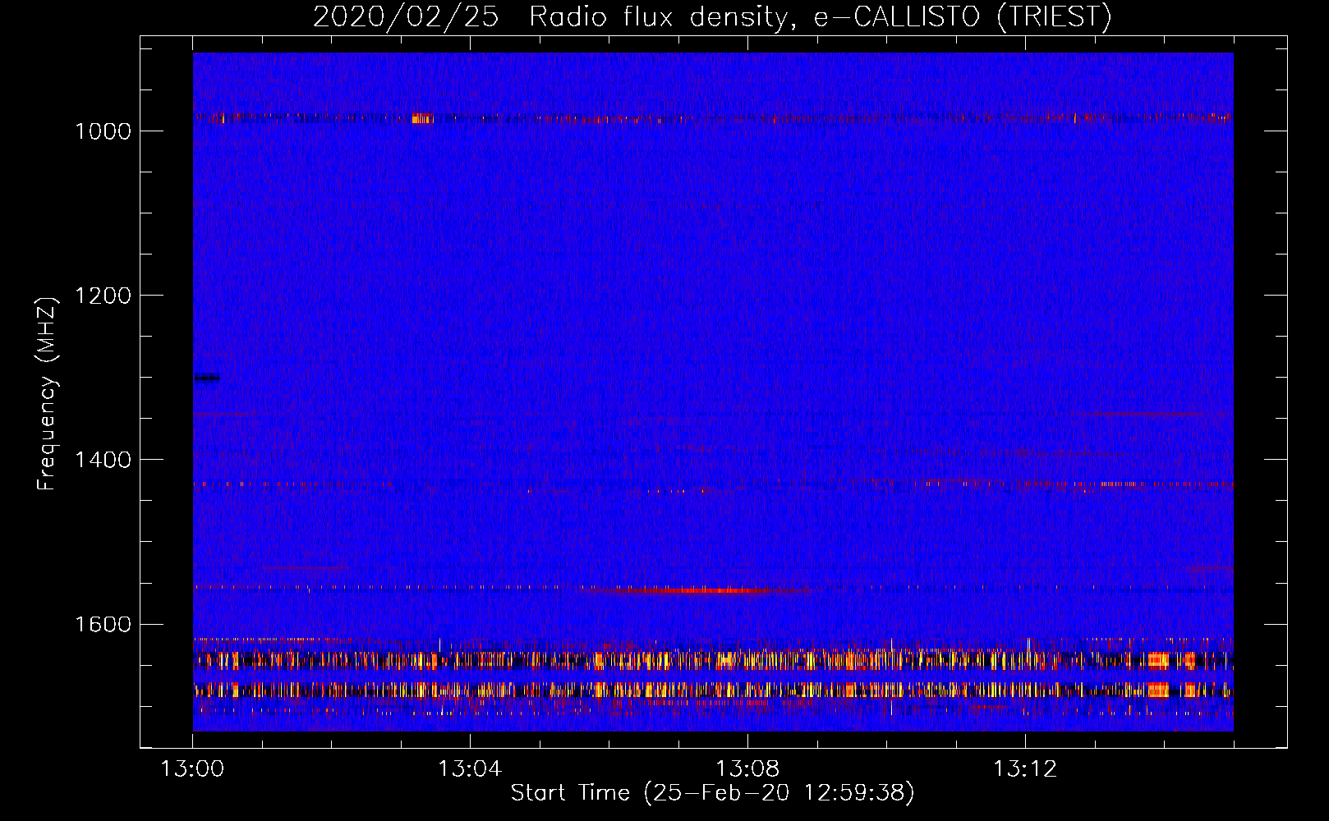Click the 13:04 time tick label
The image size is (1329, 821).
pyautogui.click(x=470, y=769)
